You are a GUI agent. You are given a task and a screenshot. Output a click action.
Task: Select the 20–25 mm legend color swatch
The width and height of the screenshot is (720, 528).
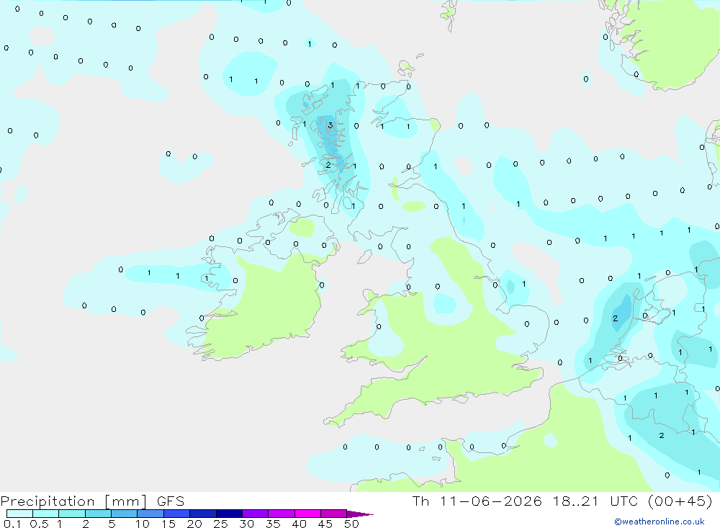click(x=202, y=514)
